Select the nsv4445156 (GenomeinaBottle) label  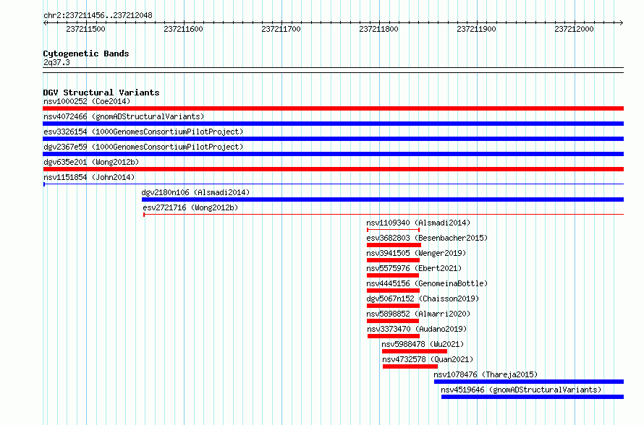coord(427,283)
